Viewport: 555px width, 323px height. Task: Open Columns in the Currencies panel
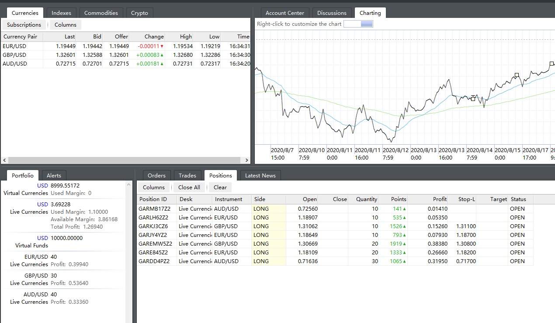tap(66, 25)
